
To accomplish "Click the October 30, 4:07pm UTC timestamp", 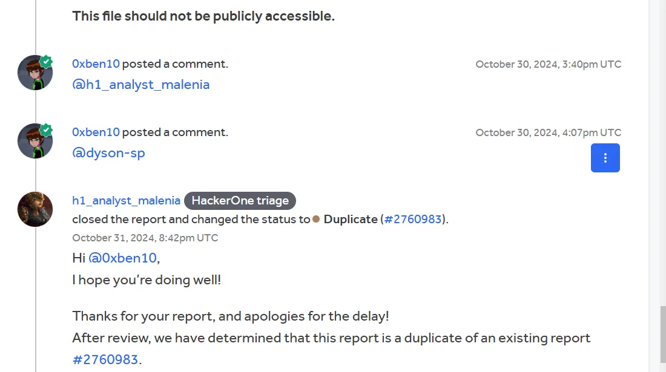I will [549, 132].
